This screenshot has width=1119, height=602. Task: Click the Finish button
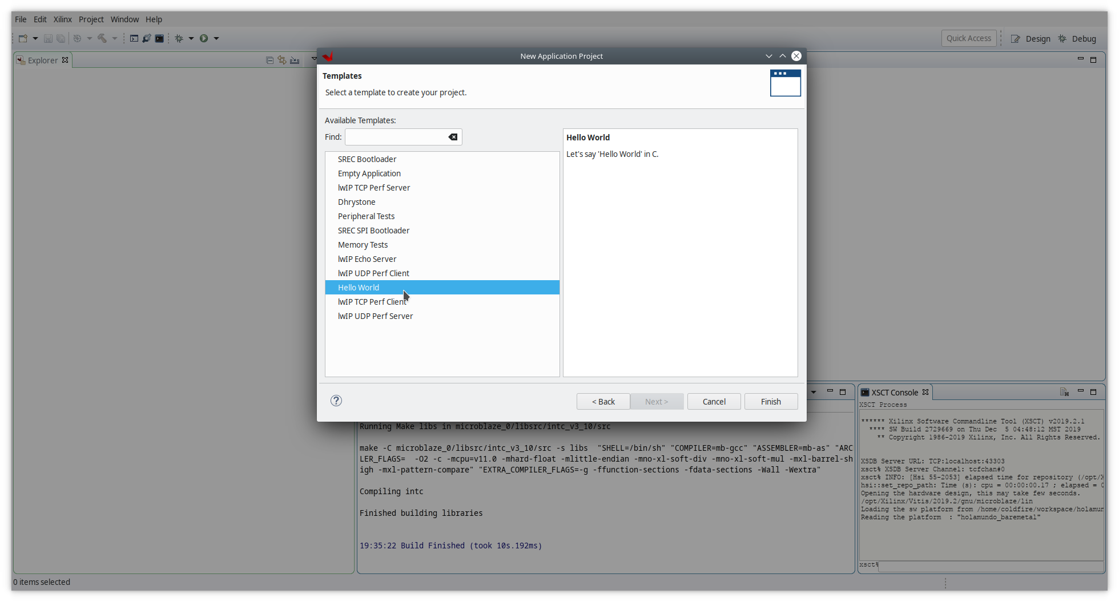pos(771,402)
